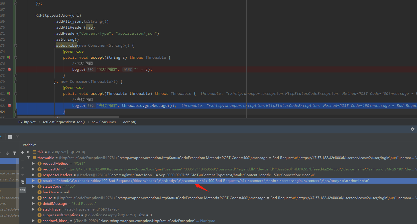Screen dimensions: 417x224
Task: Click the accept() breadcrumb in the navigation bar
Action: (x=130, y=122)
